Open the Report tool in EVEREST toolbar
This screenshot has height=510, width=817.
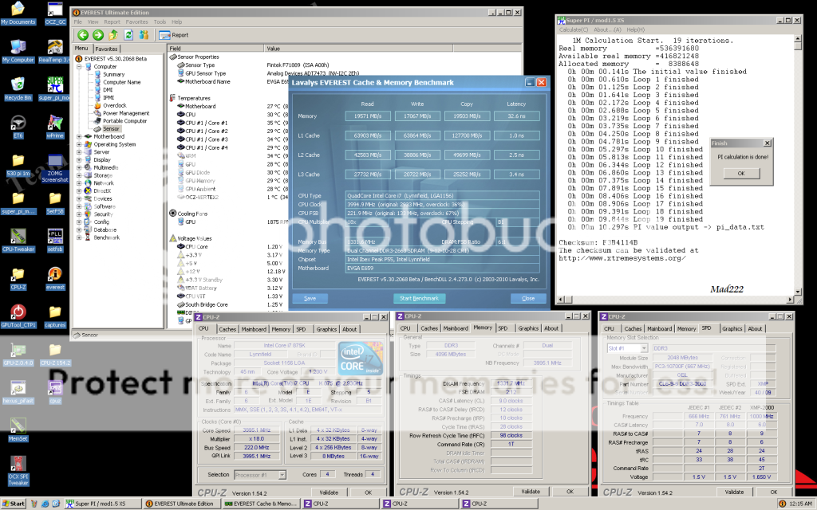(x=174, y=35)
